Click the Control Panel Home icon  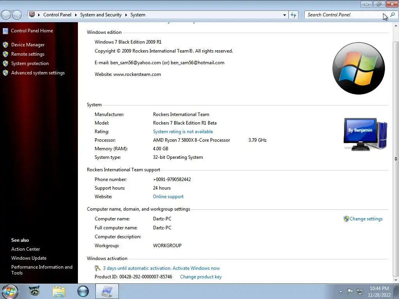click(x=5, y=31)
